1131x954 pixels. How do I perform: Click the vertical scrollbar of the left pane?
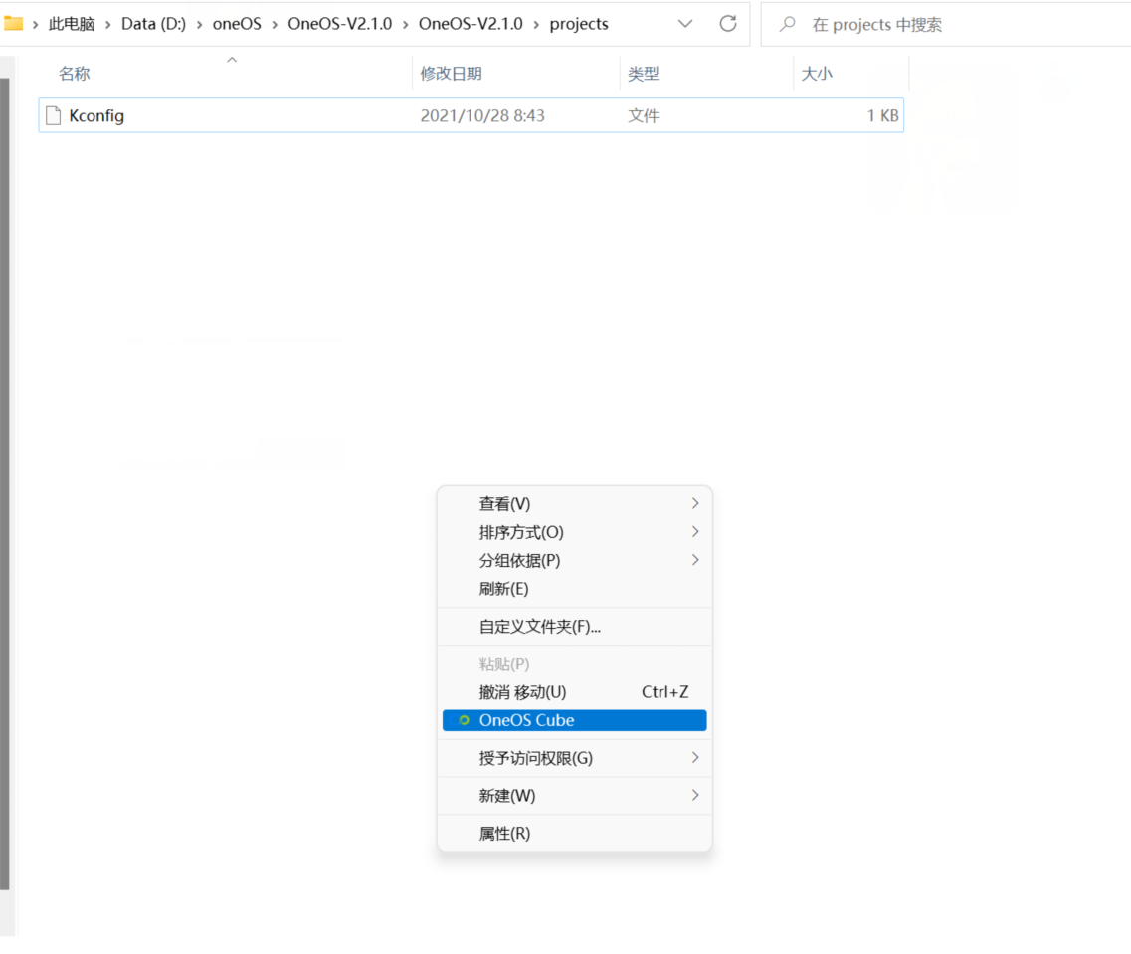[4, 483]
